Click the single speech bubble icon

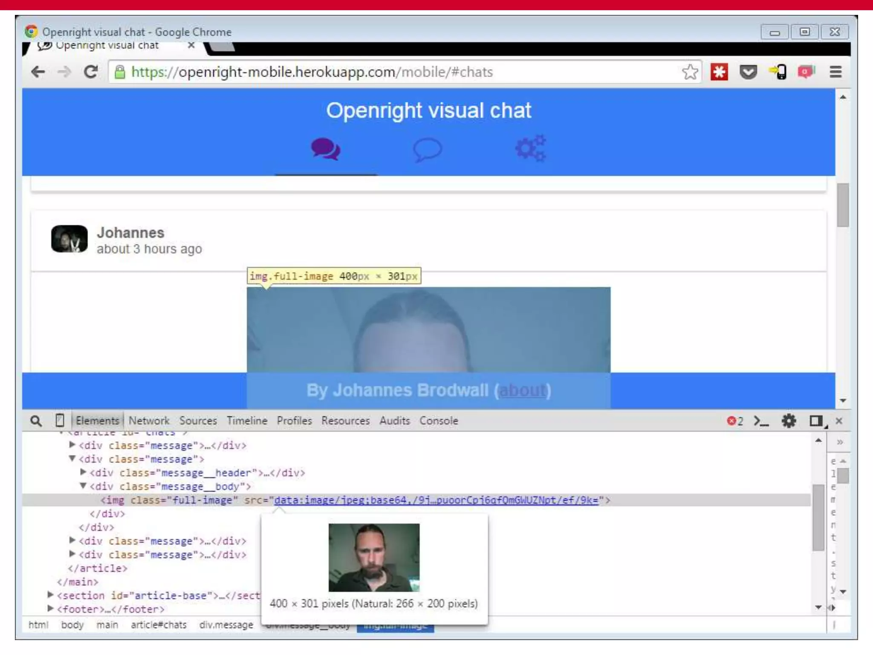coord(428,149)
